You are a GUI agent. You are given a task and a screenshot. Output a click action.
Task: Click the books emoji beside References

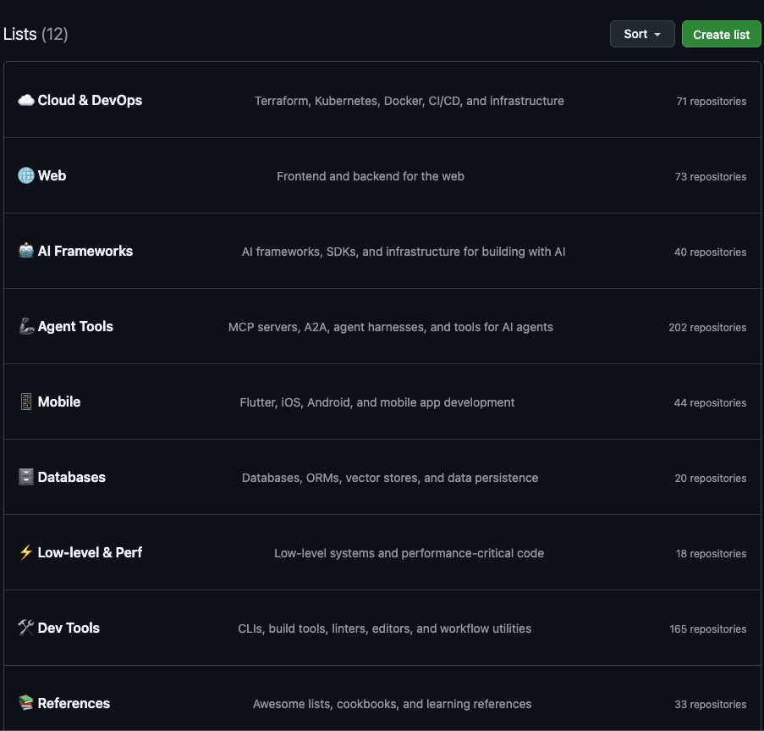(26, 703)
